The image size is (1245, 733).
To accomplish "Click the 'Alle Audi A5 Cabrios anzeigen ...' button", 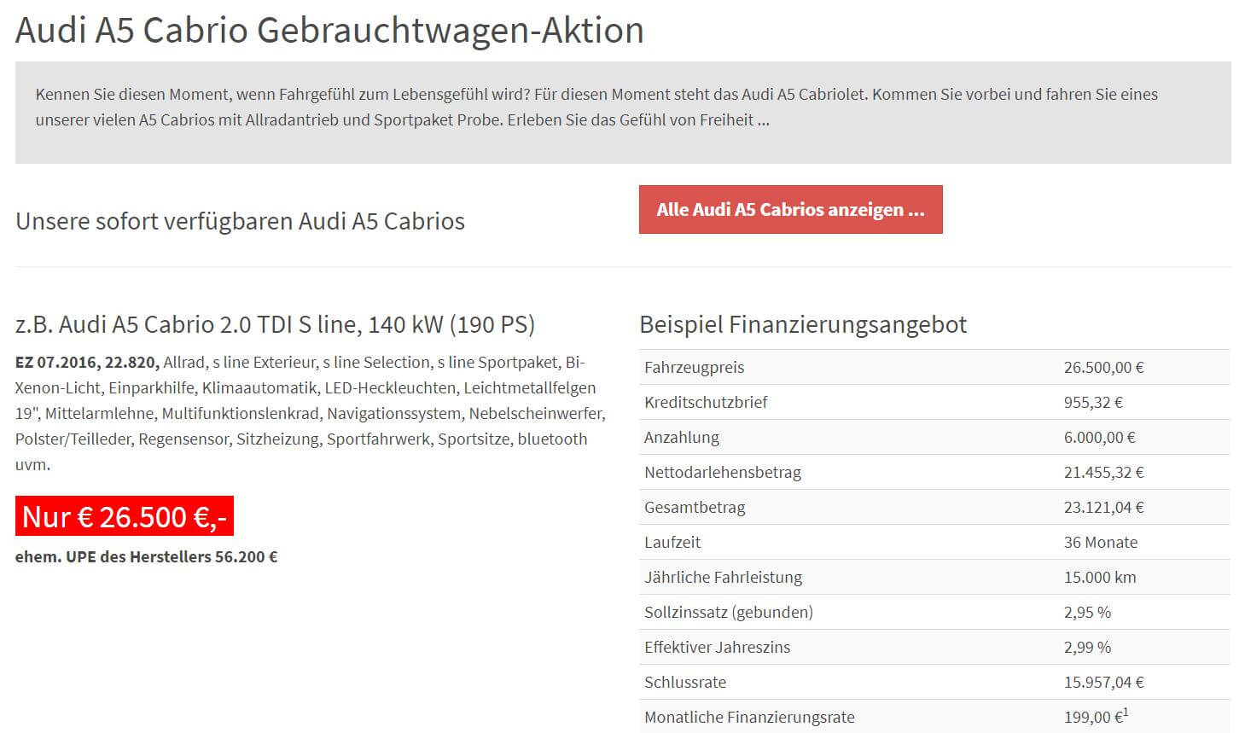I will (790, 209).
